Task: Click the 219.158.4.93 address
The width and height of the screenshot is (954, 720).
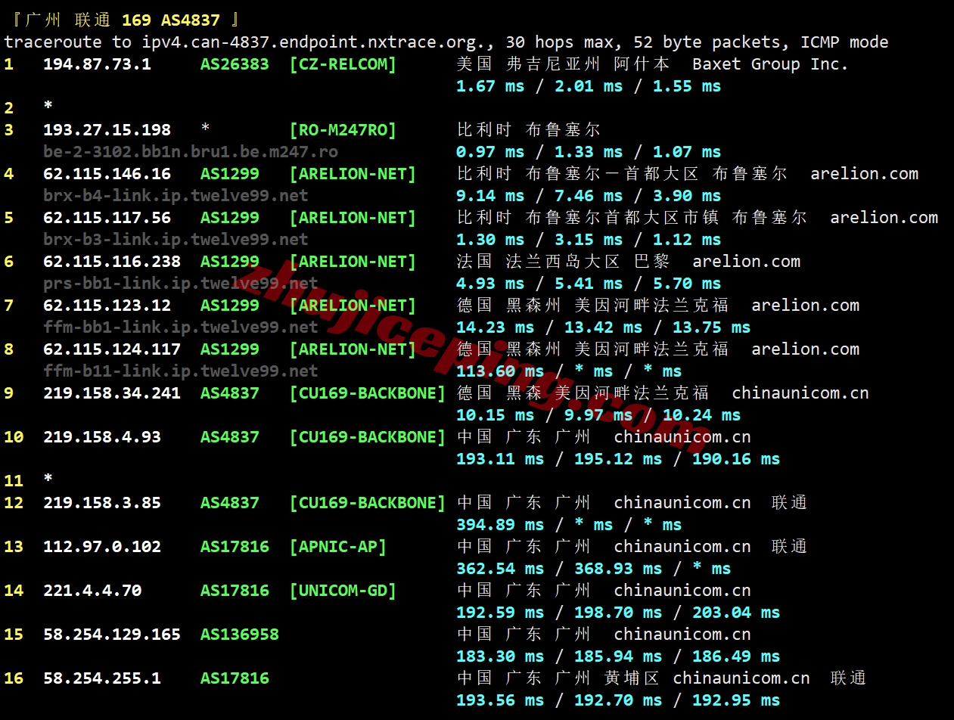Action: pos(102,437)
